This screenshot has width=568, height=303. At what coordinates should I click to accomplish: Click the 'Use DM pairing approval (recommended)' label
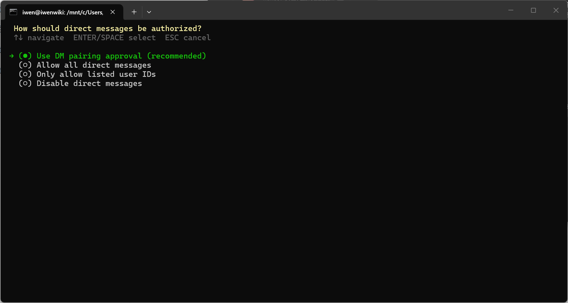[122, 56]
